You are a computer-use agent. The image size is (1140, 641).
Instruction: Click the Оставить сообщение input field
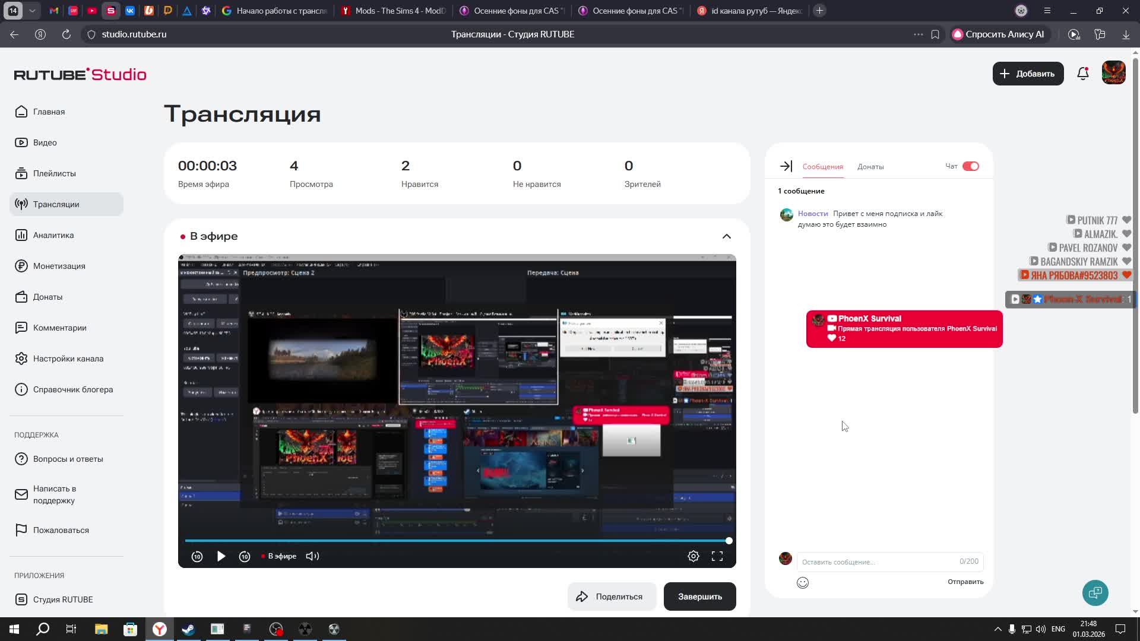pyautogui.click(x=876, y=561)
